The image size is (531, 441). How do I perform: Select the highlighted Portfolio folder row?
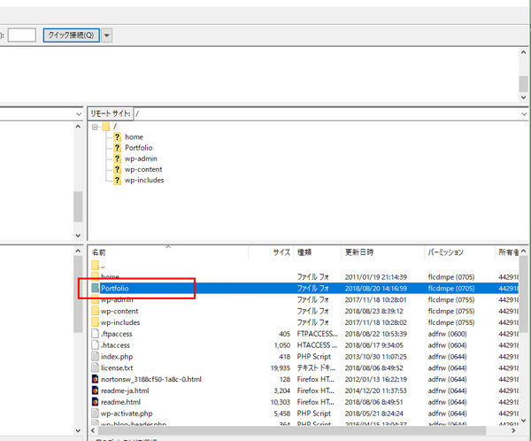coord(304,289)
